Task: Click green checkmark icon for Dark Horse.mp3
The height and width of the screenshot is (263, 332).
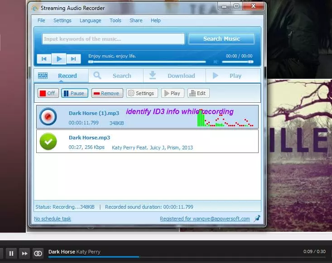Action: [48, 141]
